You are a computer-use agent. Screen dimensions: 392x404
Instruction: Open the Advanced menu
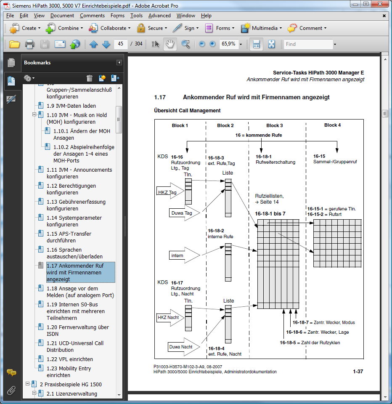coord(159,16)
